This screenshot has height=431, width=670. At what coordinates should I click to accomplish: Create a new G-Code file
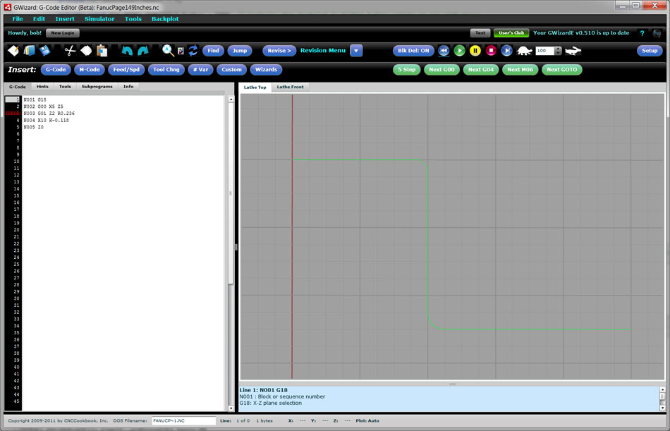coord(13,50)
